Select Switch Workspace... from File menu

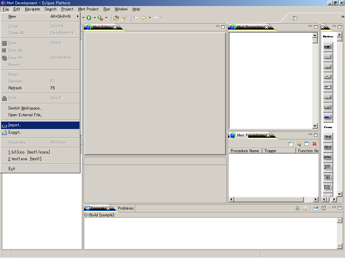point(40,108)
